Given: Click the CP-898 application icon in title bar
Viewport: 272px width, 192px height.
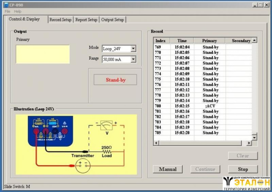Looking at the screenshot, I should pos(6,5).
